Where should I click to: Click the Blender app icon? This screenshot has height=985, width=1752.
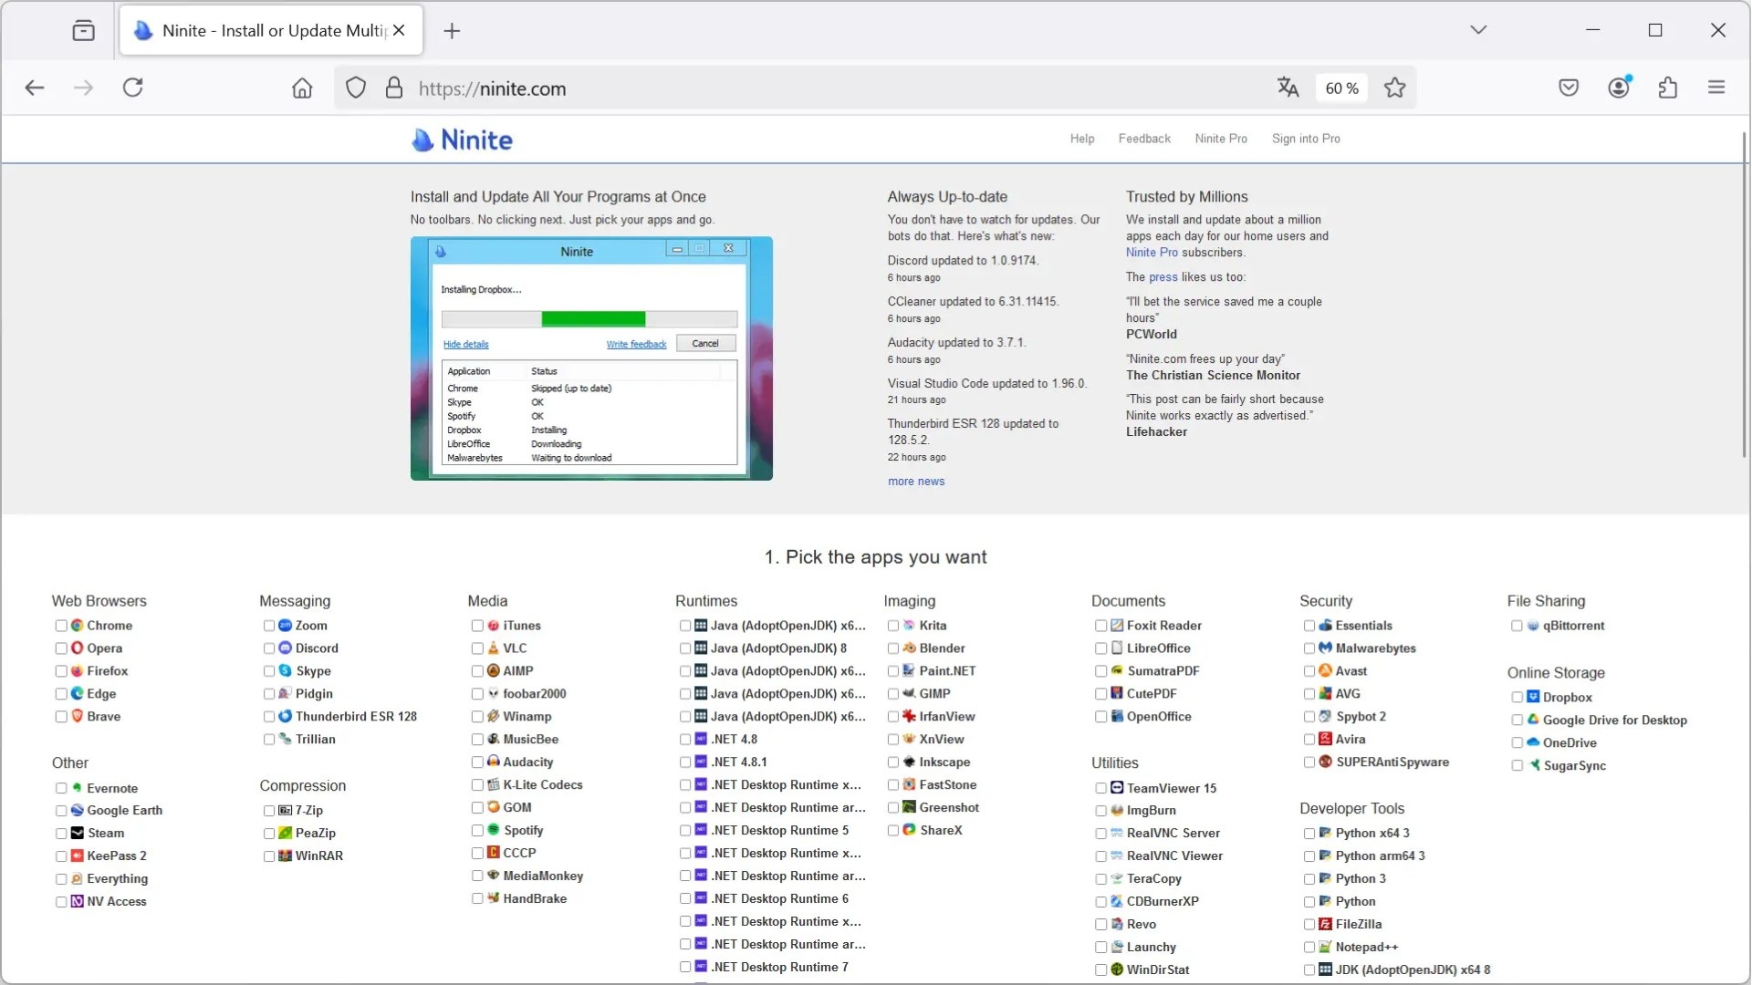click(x=910, y=648)
